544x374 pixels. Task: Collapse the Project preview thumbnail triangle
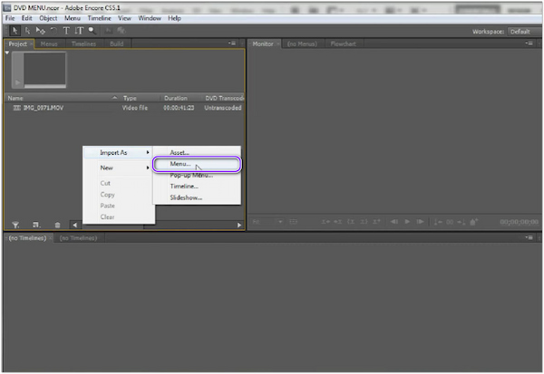[x=7, y=53]
